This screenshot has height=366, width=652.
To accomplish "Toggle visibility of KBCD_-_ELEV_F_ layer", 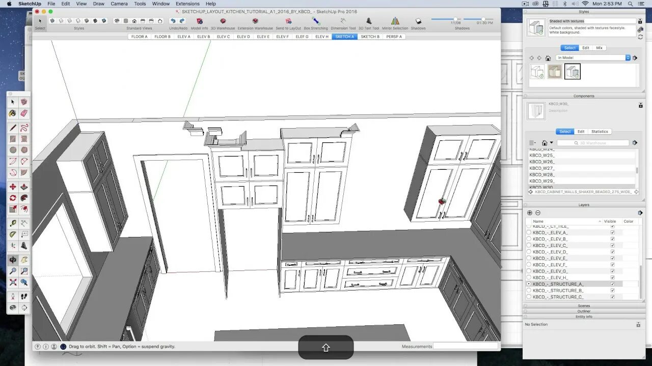I will point(612,265).
